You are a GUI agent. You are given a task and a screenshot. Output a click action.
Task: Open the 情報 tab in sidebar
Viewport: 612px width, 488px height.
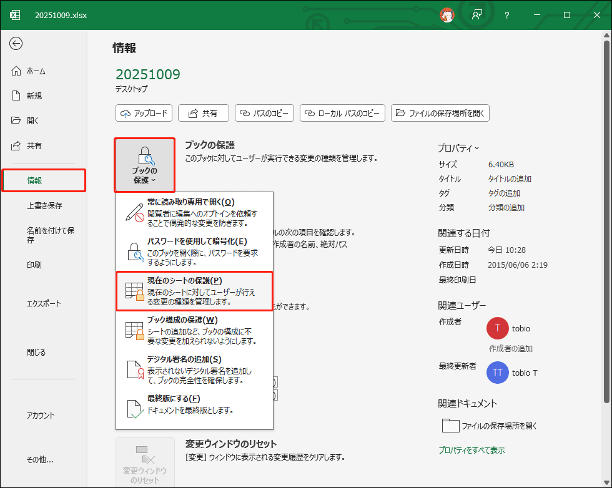click(x=43, y=180)
